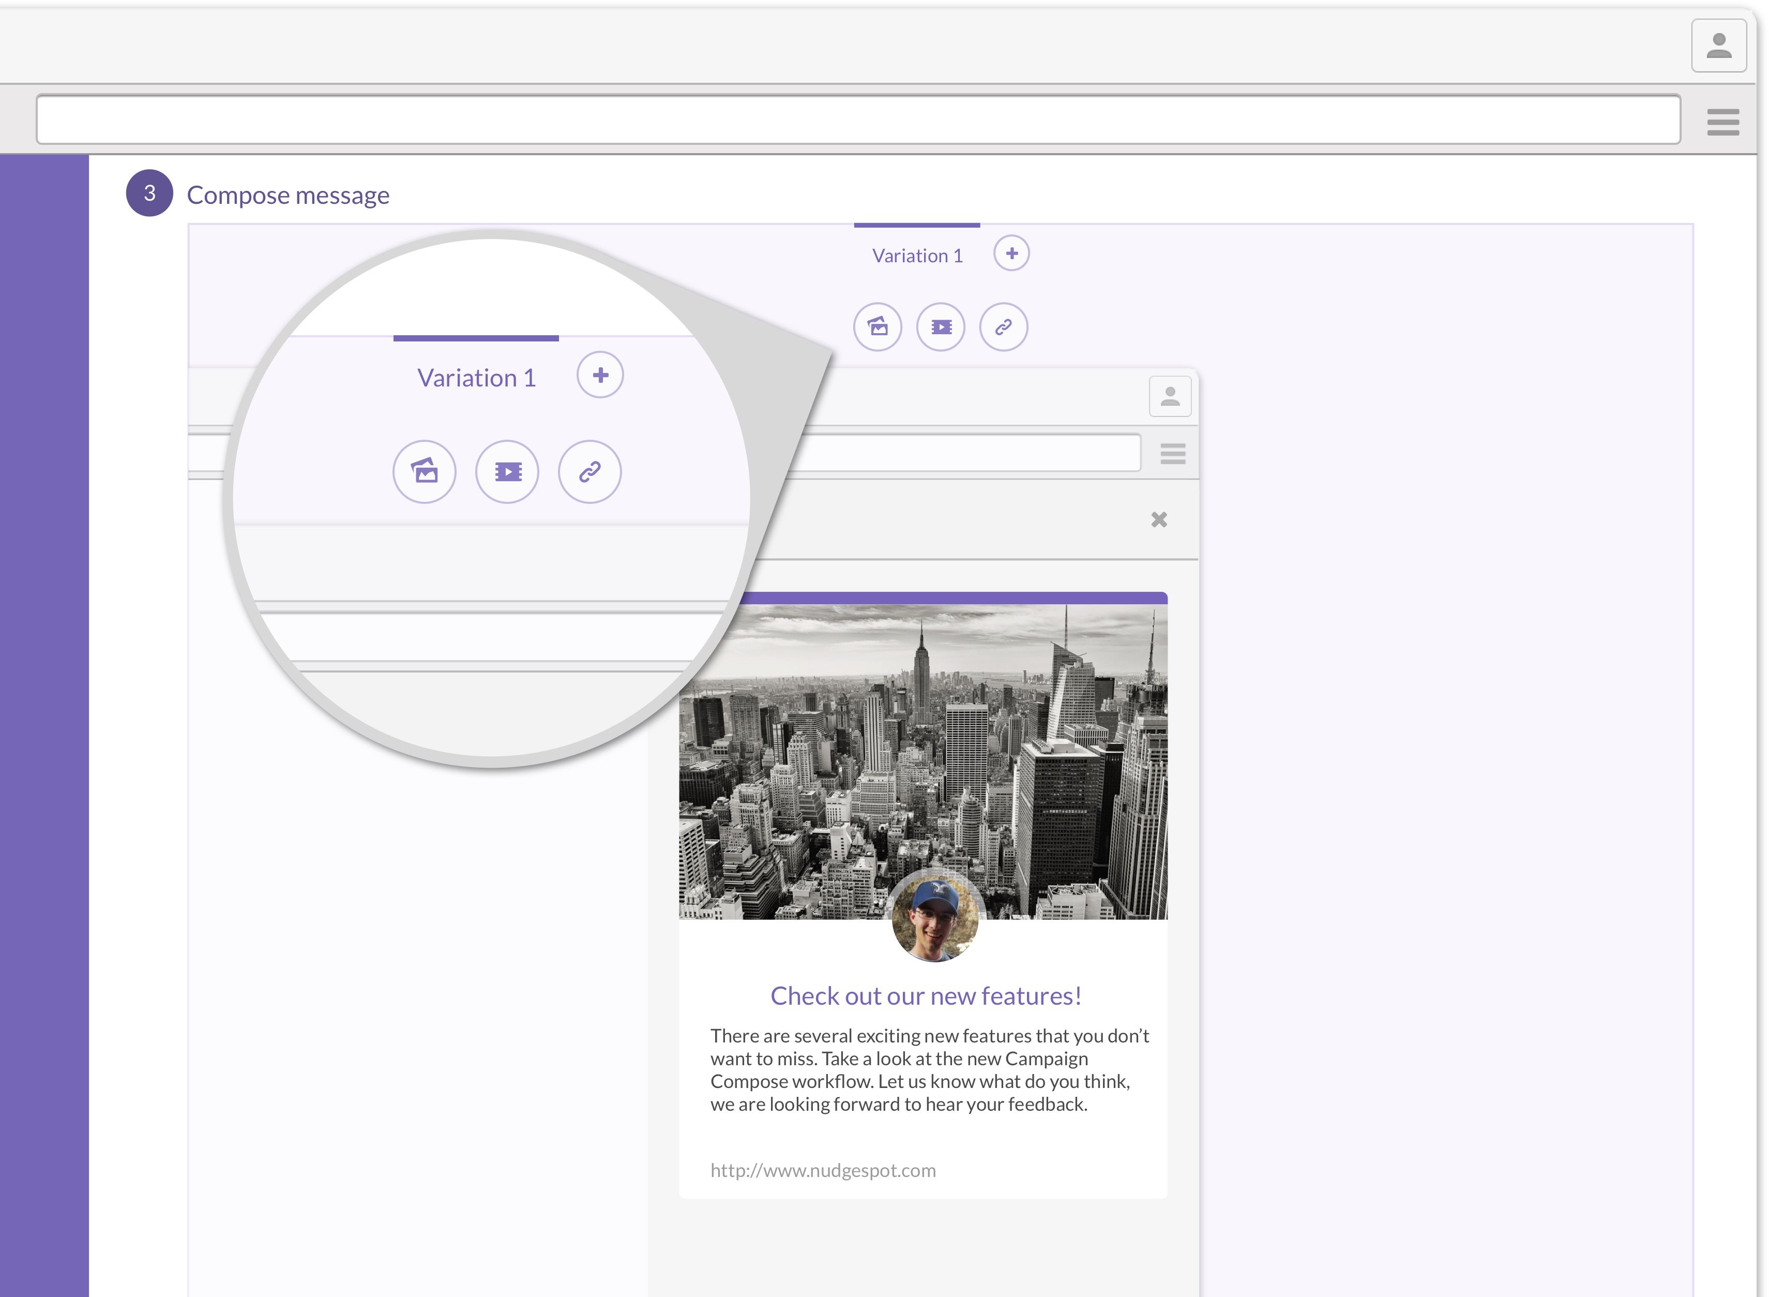Image resolution: width=1769 pixels, height=1297 pixels.
Task: Click the preview window user icon
Action: (x=1170, y=396)
